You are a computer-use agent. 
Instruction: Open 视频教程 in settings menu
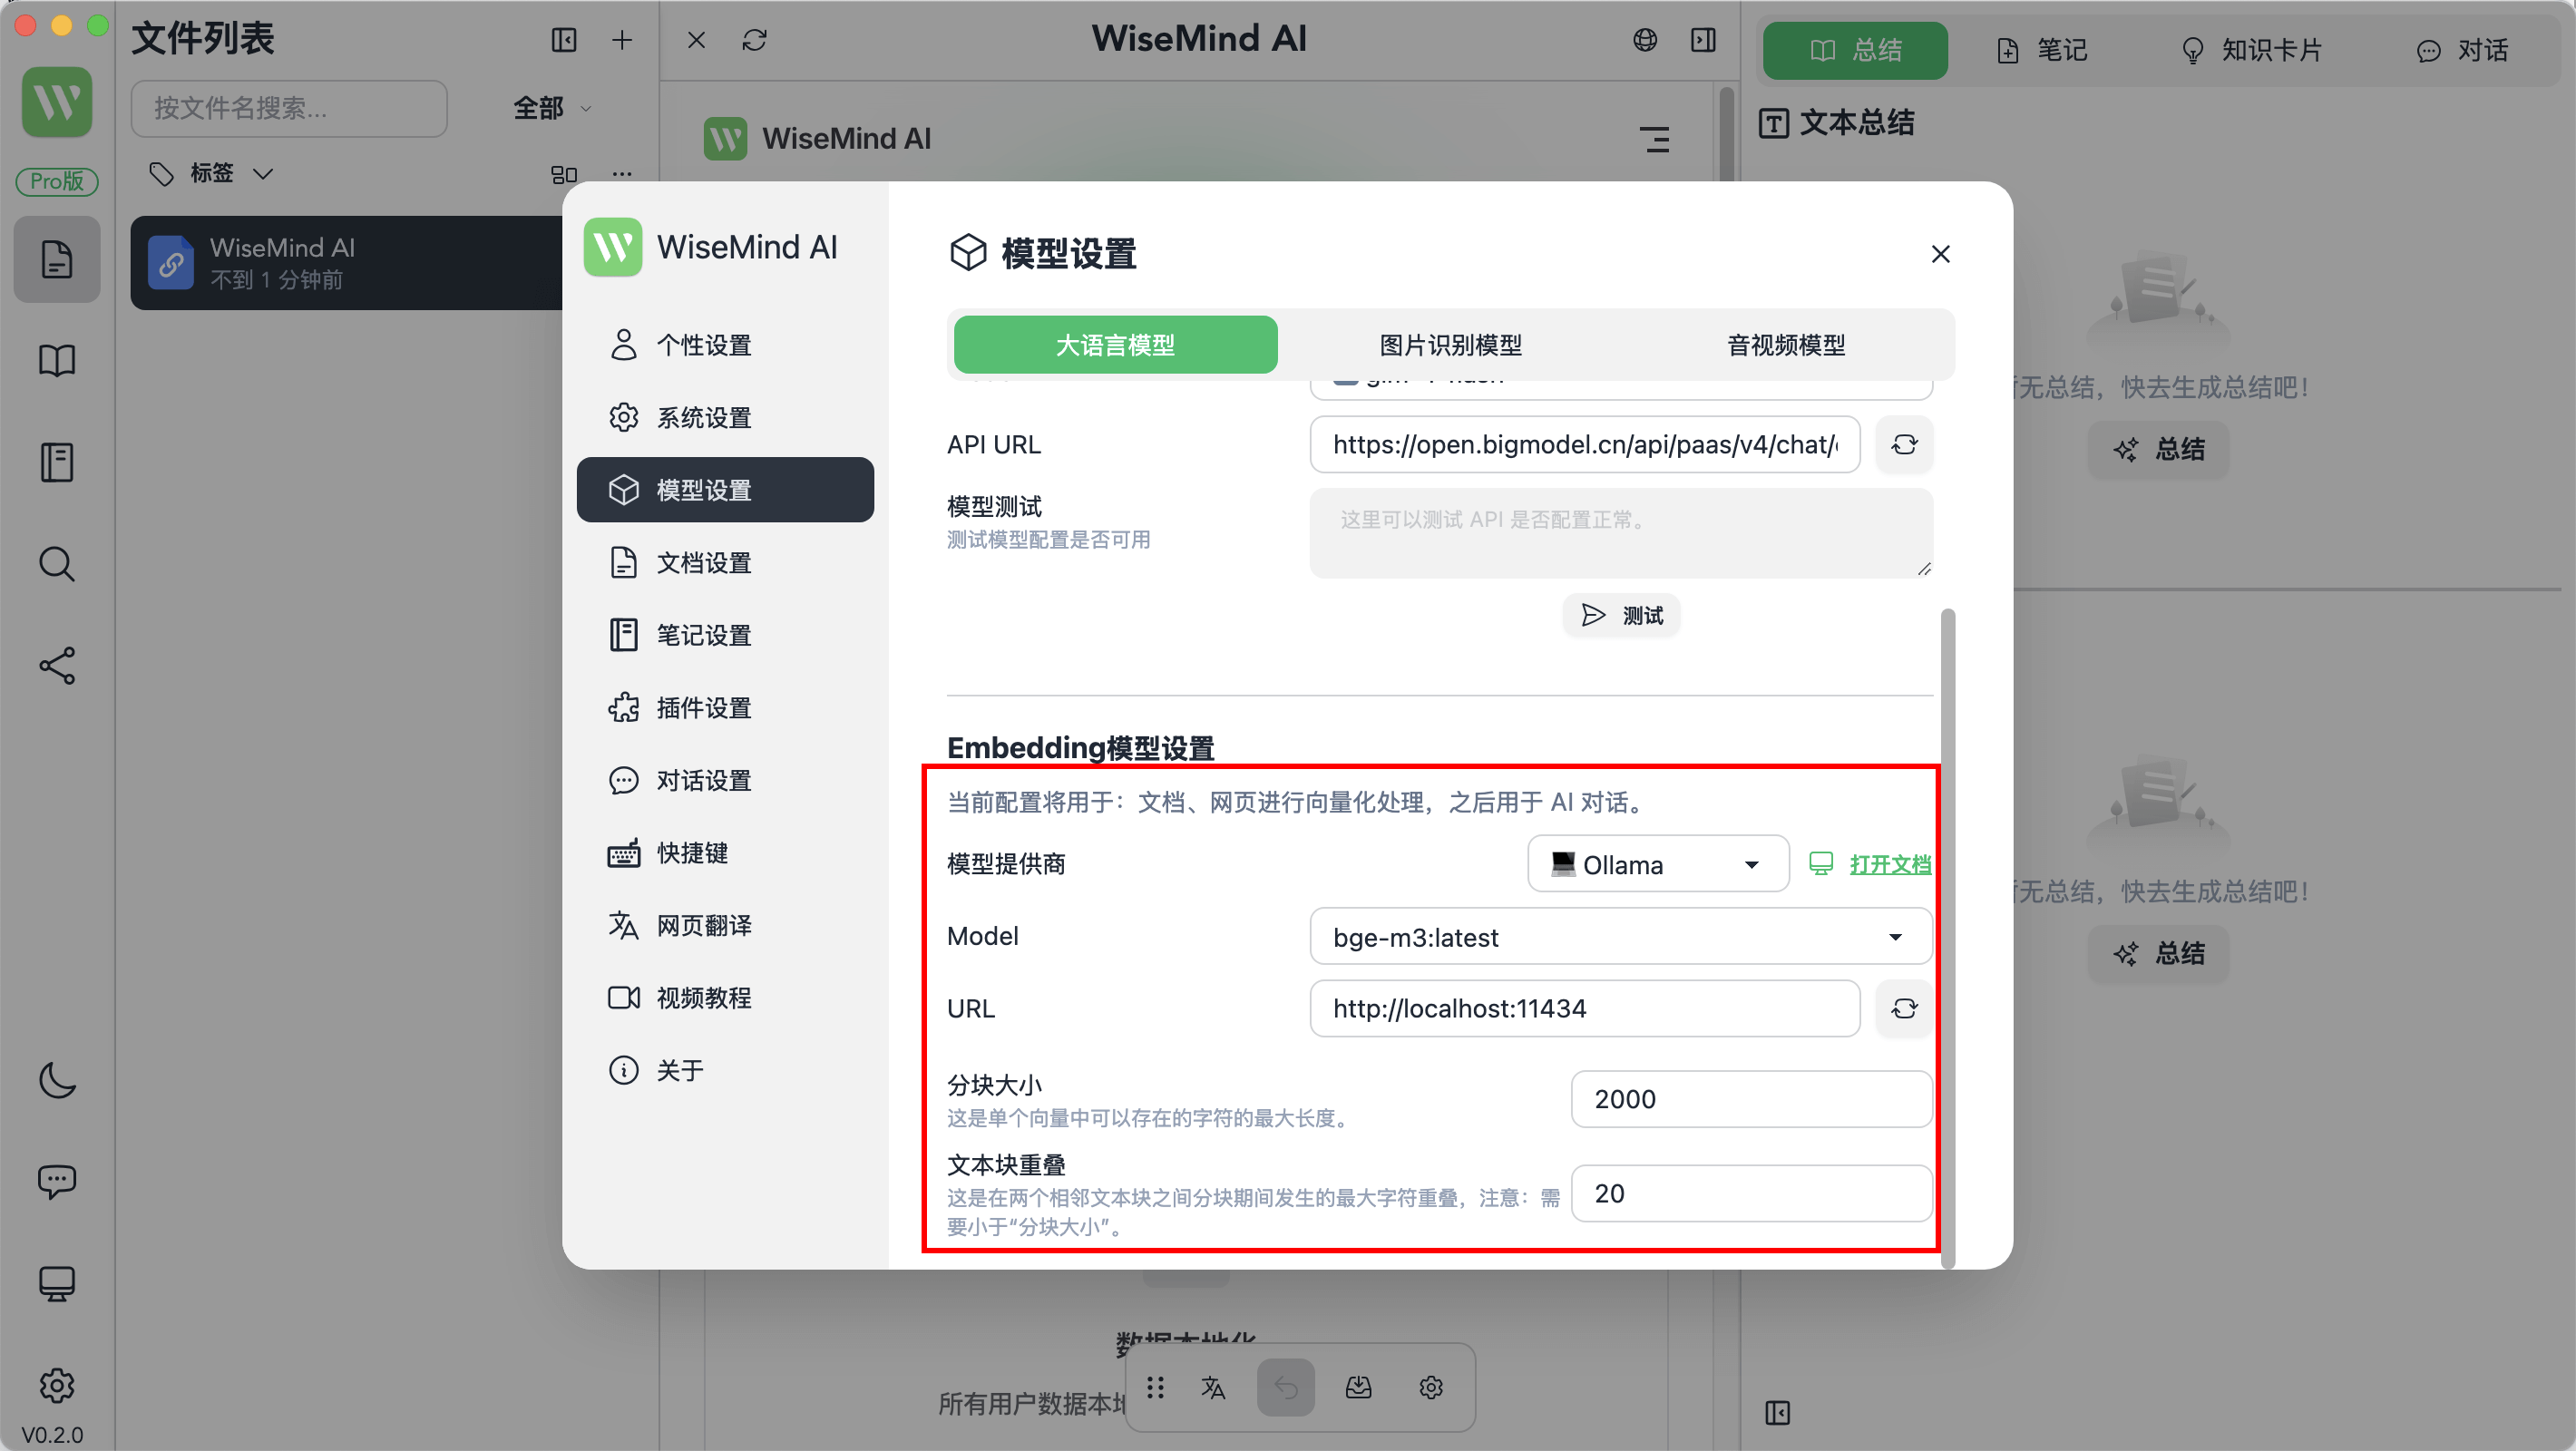coord(726,997)
